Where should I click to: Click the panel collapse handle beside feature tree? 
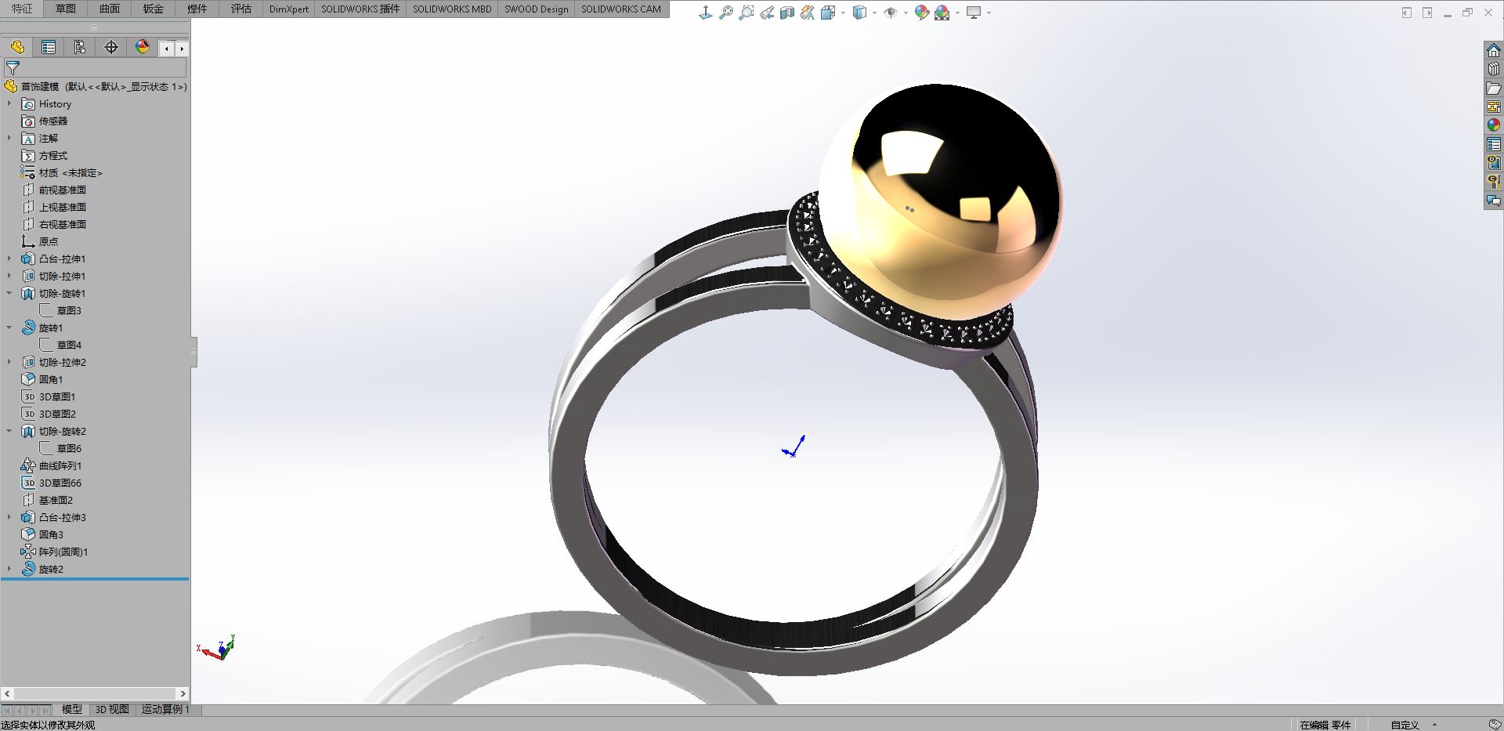coord(193,352)
